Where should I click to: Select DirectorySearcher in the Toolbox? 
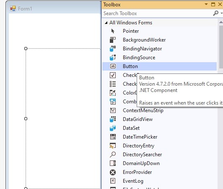tap(142, 155)
